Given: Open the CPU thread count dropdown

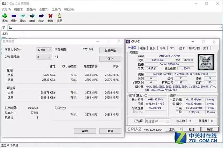Looking at the screenshot, I should click(x=44, y=57).
